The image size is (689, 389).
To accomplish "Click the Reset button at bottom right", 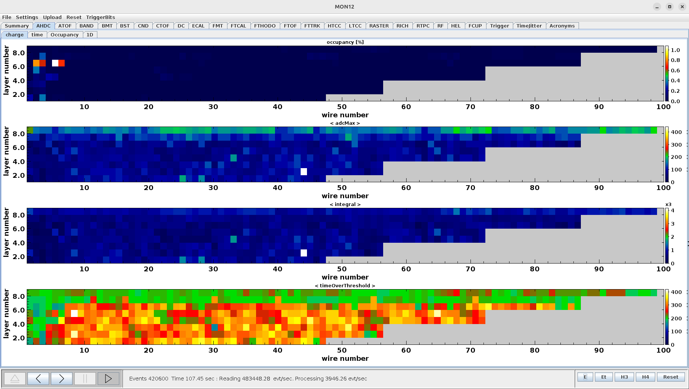I will 671,377.
